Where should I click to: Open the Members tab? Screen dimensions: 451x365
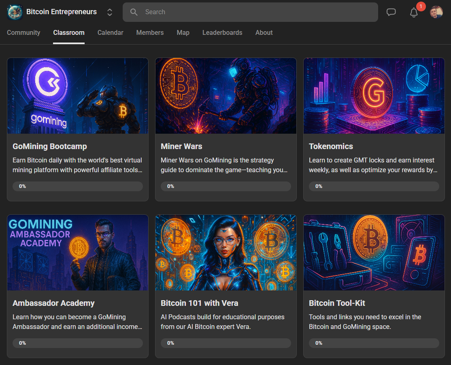coord(150,32)
